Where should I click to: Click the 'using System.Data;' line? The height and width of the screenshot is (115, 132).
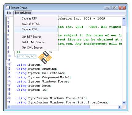(34, 86)
